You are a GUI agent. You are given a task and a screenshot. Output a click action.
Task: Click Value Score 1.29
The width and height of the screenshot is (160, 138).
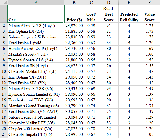[x=150, y=117]
